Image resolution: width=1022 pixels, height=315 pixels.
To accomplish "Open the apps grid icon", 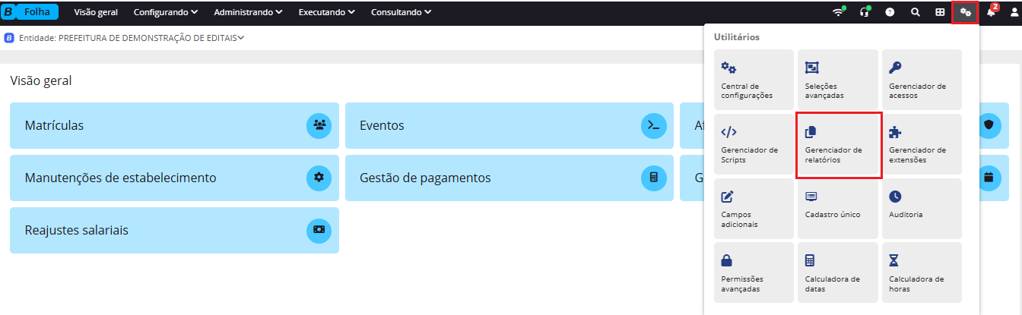I will (x=940, y=12).
